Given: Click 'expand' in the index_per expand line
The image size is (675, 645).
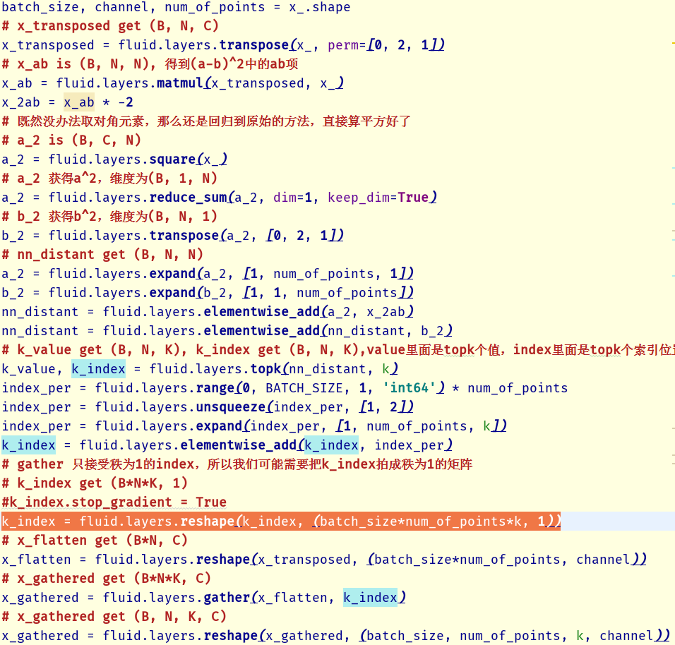Looking at the screenshot, I should click(x=220, y=426).
